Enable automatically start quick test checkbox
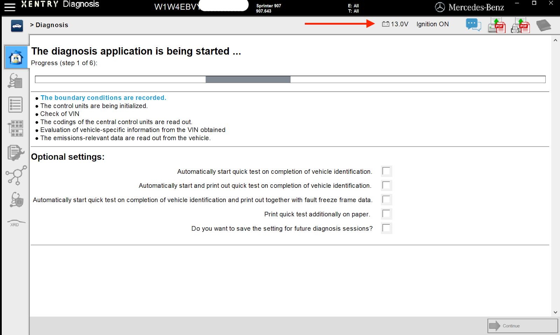 386,171
